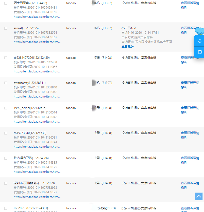The image size is (204, 212).
Task: Check the box for ewancarrey row
Action: pos(6,83)
